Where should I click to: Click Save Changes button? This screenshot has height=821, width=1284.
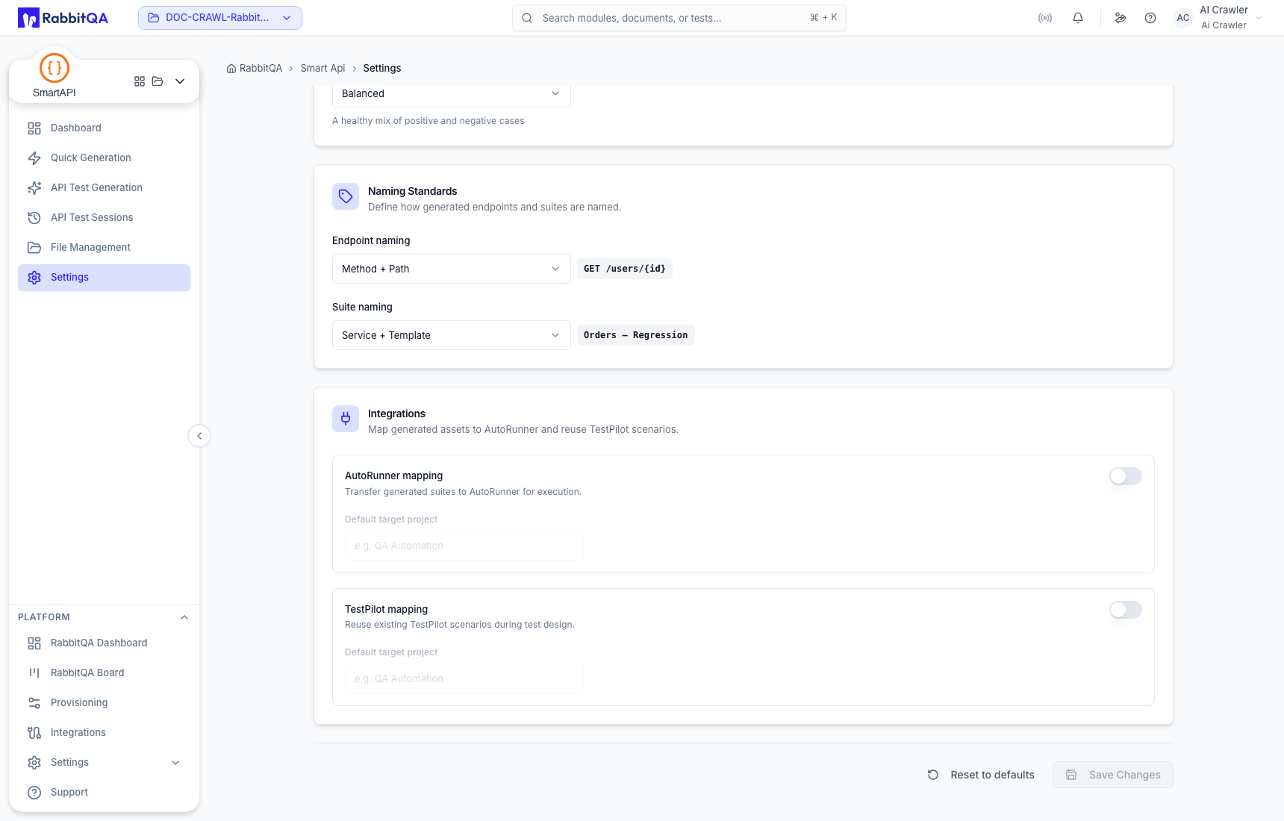(x=1113, y=775)
